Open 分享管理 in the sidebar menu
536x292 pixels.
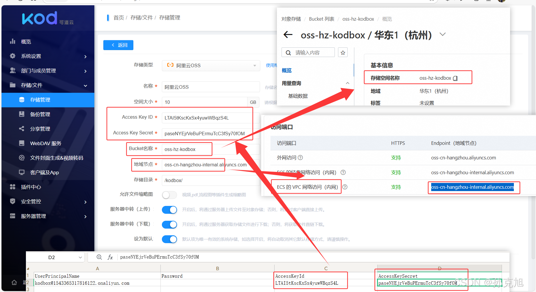pyautogui.click(x=48, y=129)
